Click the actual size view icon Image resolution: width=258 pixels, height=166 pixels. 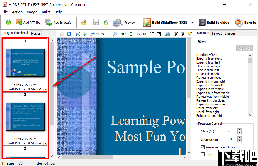85,34
